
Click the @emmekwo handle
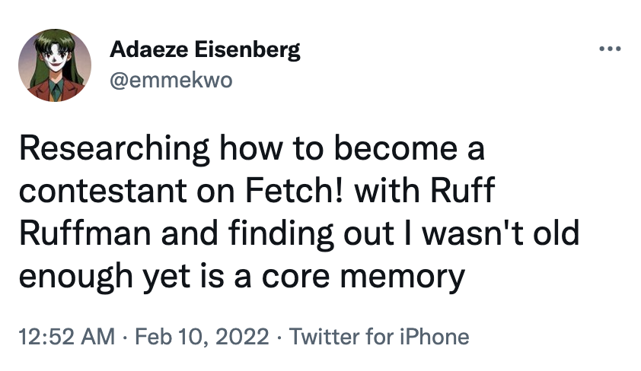171,81
